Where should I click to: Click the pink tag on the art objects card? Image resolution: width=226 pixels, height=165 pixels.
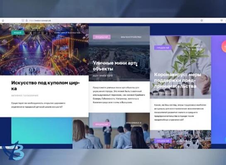pyautogui.click(x=102, y=37)
